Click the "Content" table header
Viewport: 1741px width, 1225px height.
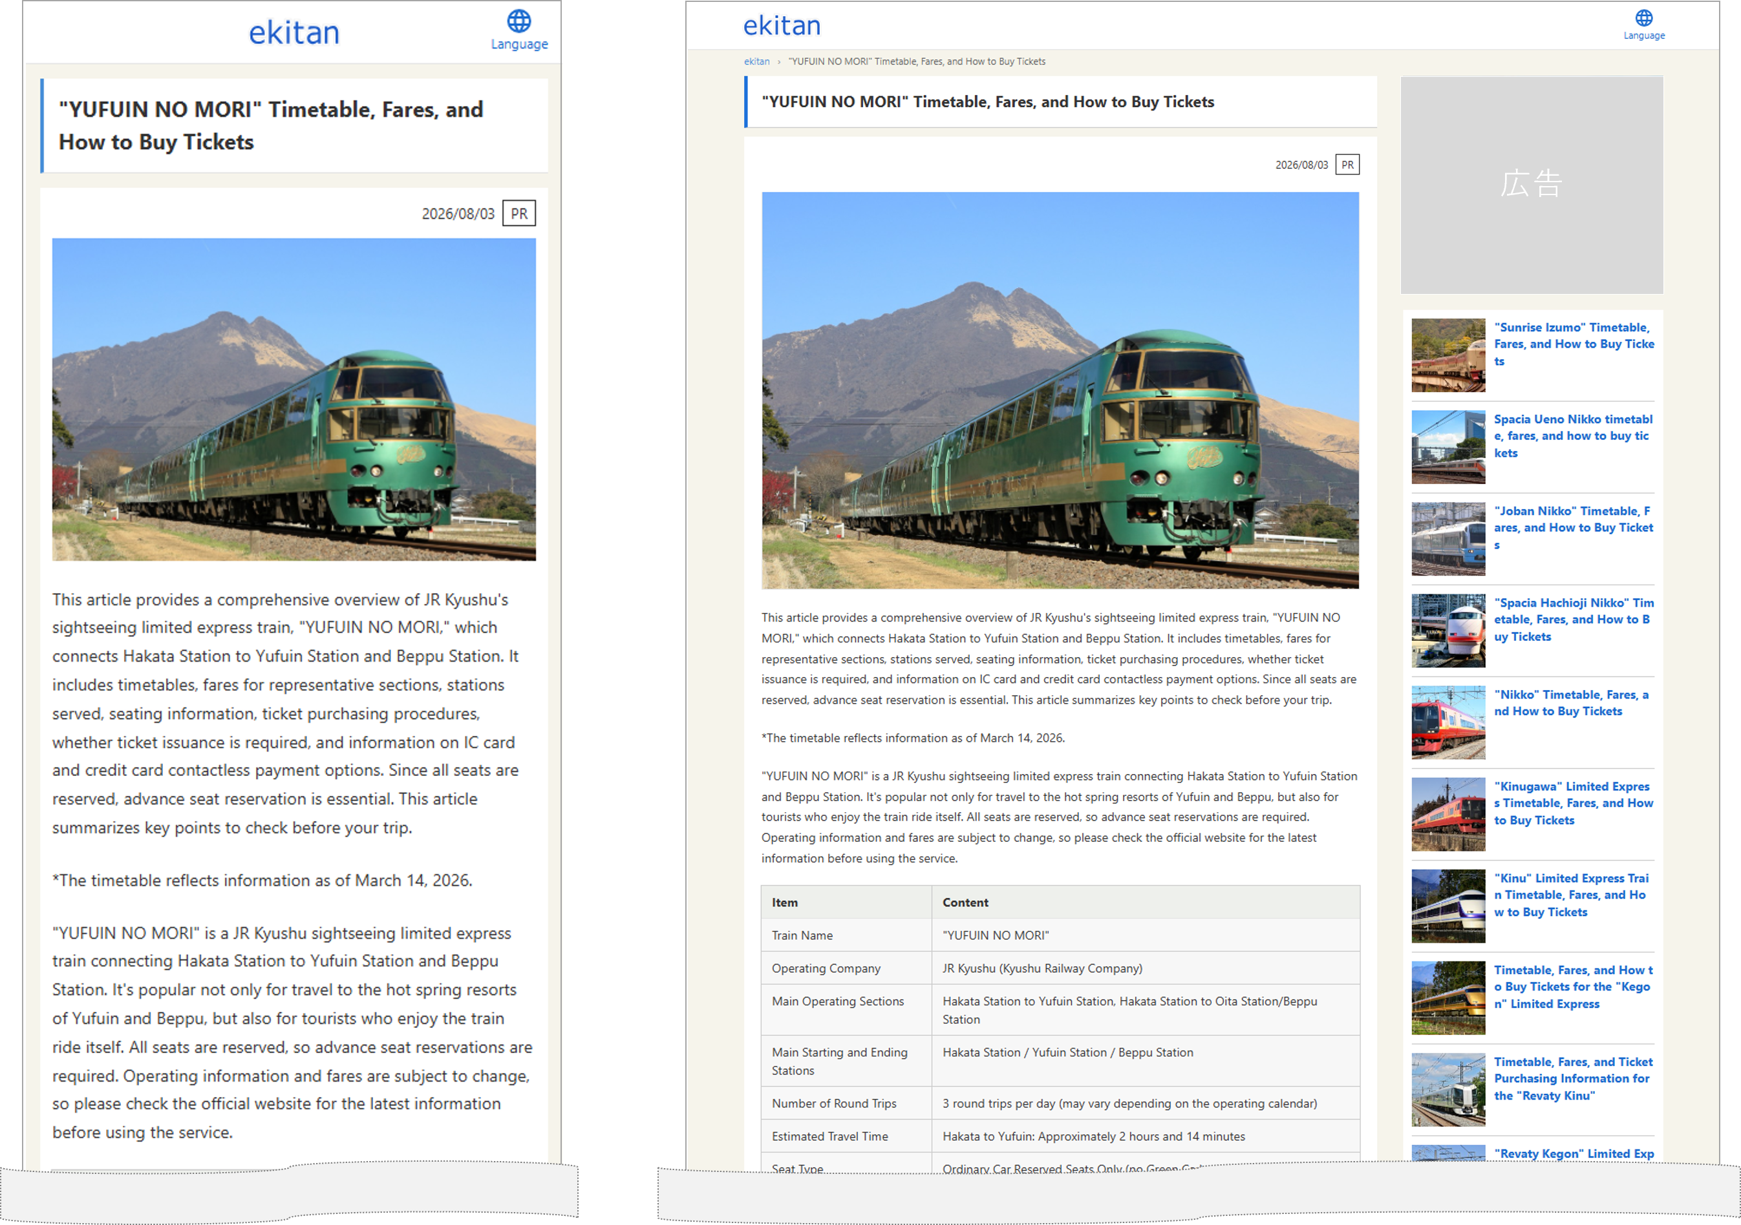[1145, 902]
